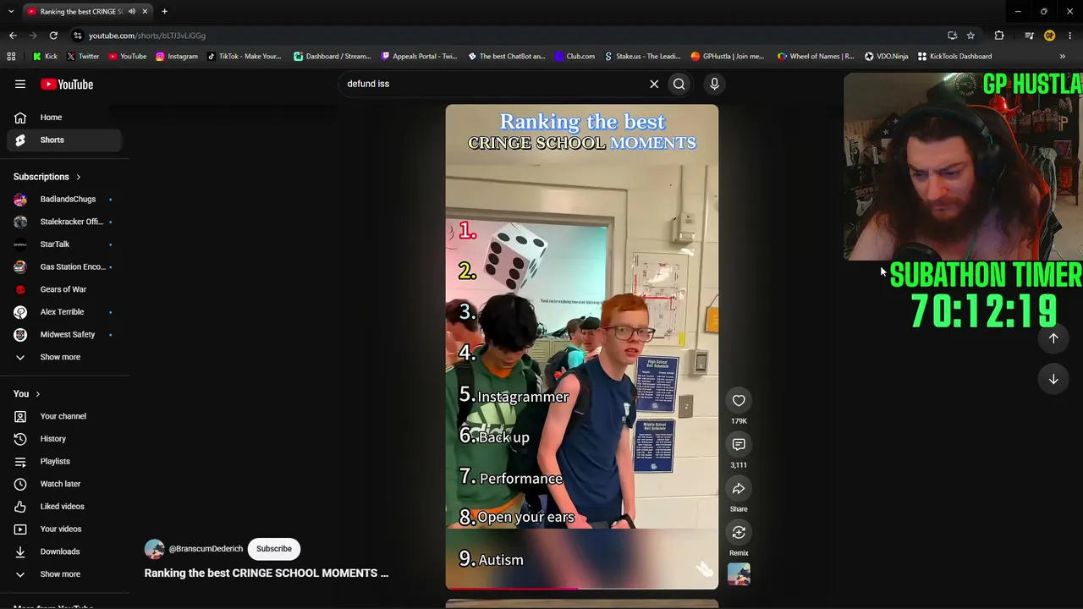Open the YouTube guide hamburger menu
The height and width of the screenshot is (609, 1083).
coord(20,84)
